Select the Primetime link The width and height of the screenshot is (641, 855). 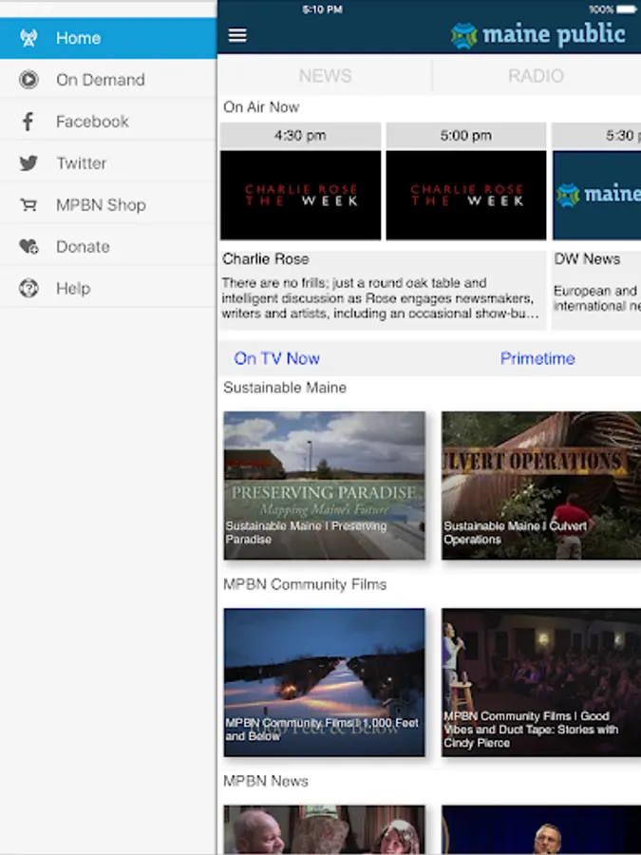537,358
